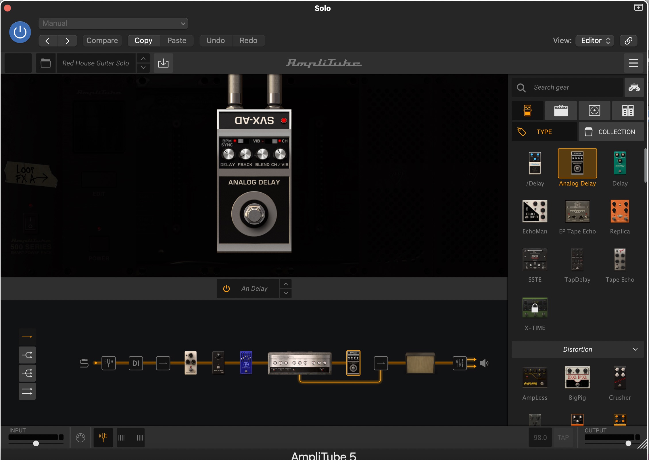Select the amp head in signal chain
Image resolution: width=649 pixels, height=460 pixels.
[x=300, y=363]
